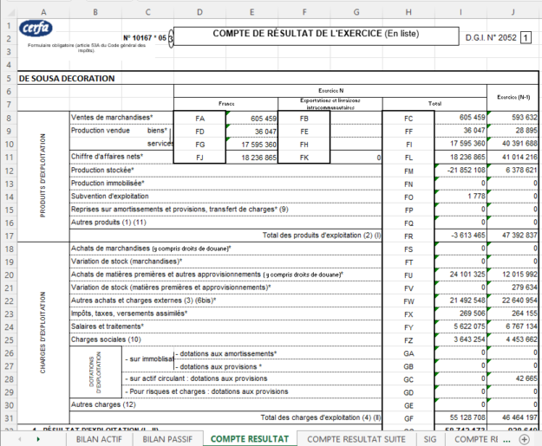Viewport: 542px width, 446px height.
Task: Click the select-all corner triangle
Action: click(8, 10)
